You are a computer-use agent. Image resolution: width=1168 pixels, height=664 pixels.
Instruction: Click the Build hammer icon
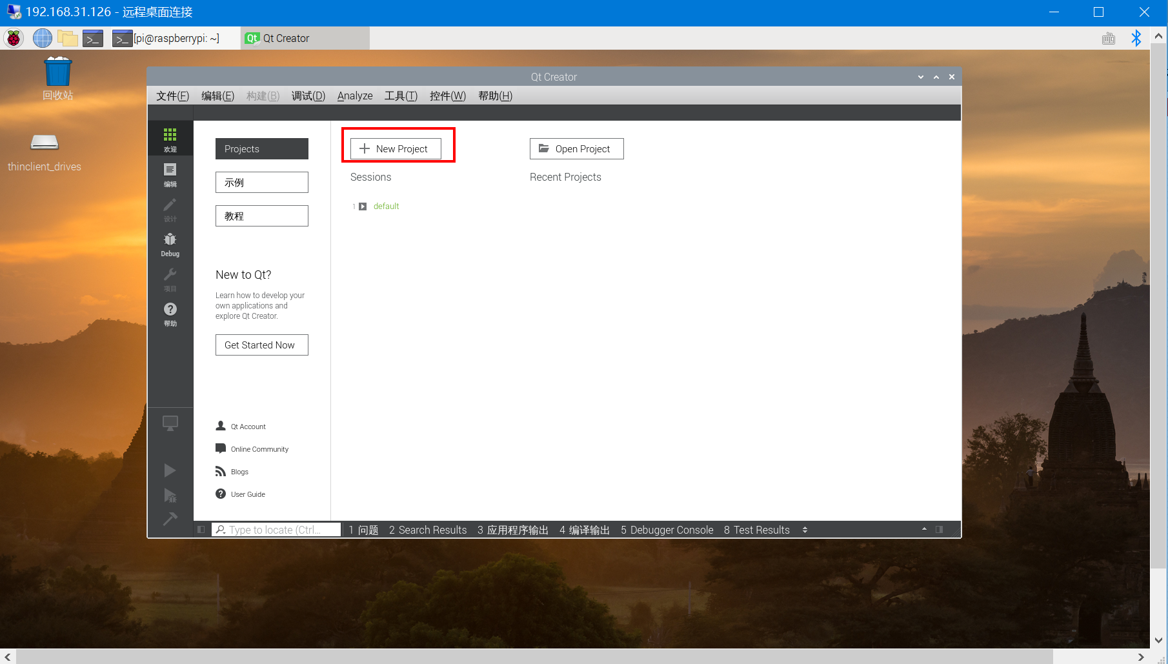(170, 519)
